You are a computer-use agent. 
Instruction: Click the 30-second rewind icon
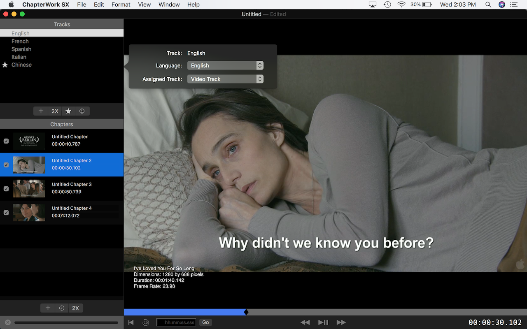145,322
